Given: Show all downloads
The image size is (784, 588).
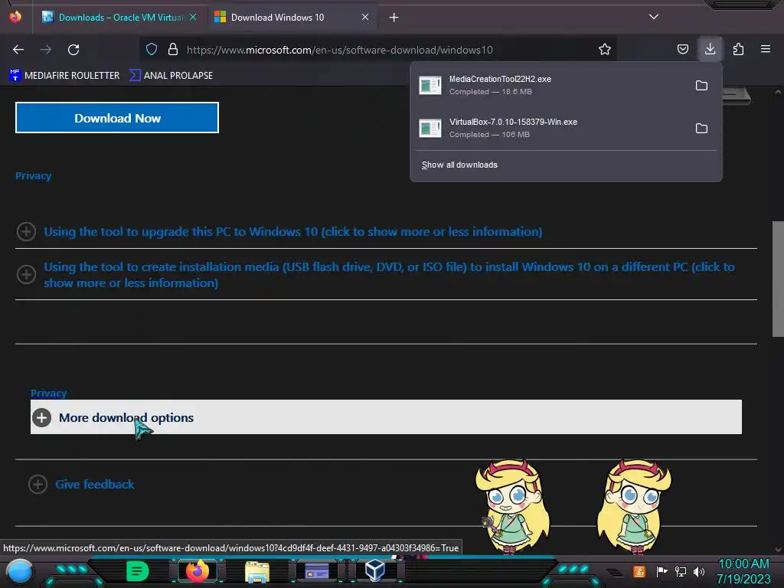Looking at the screenshot, I should pos(459,165).
